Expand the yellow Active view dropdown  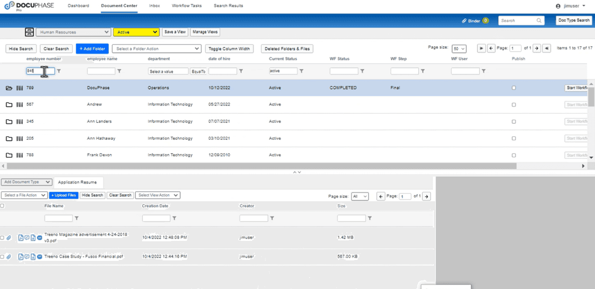[x=136, y=32]
